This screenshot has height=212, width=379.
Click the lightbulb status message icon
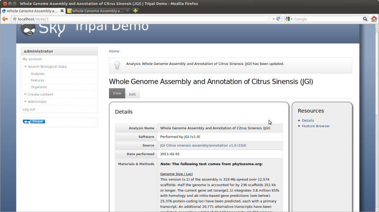click(117, 65)
